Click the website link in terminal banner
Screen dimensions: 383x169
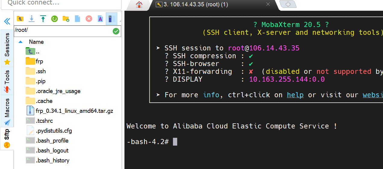[373, 95]
